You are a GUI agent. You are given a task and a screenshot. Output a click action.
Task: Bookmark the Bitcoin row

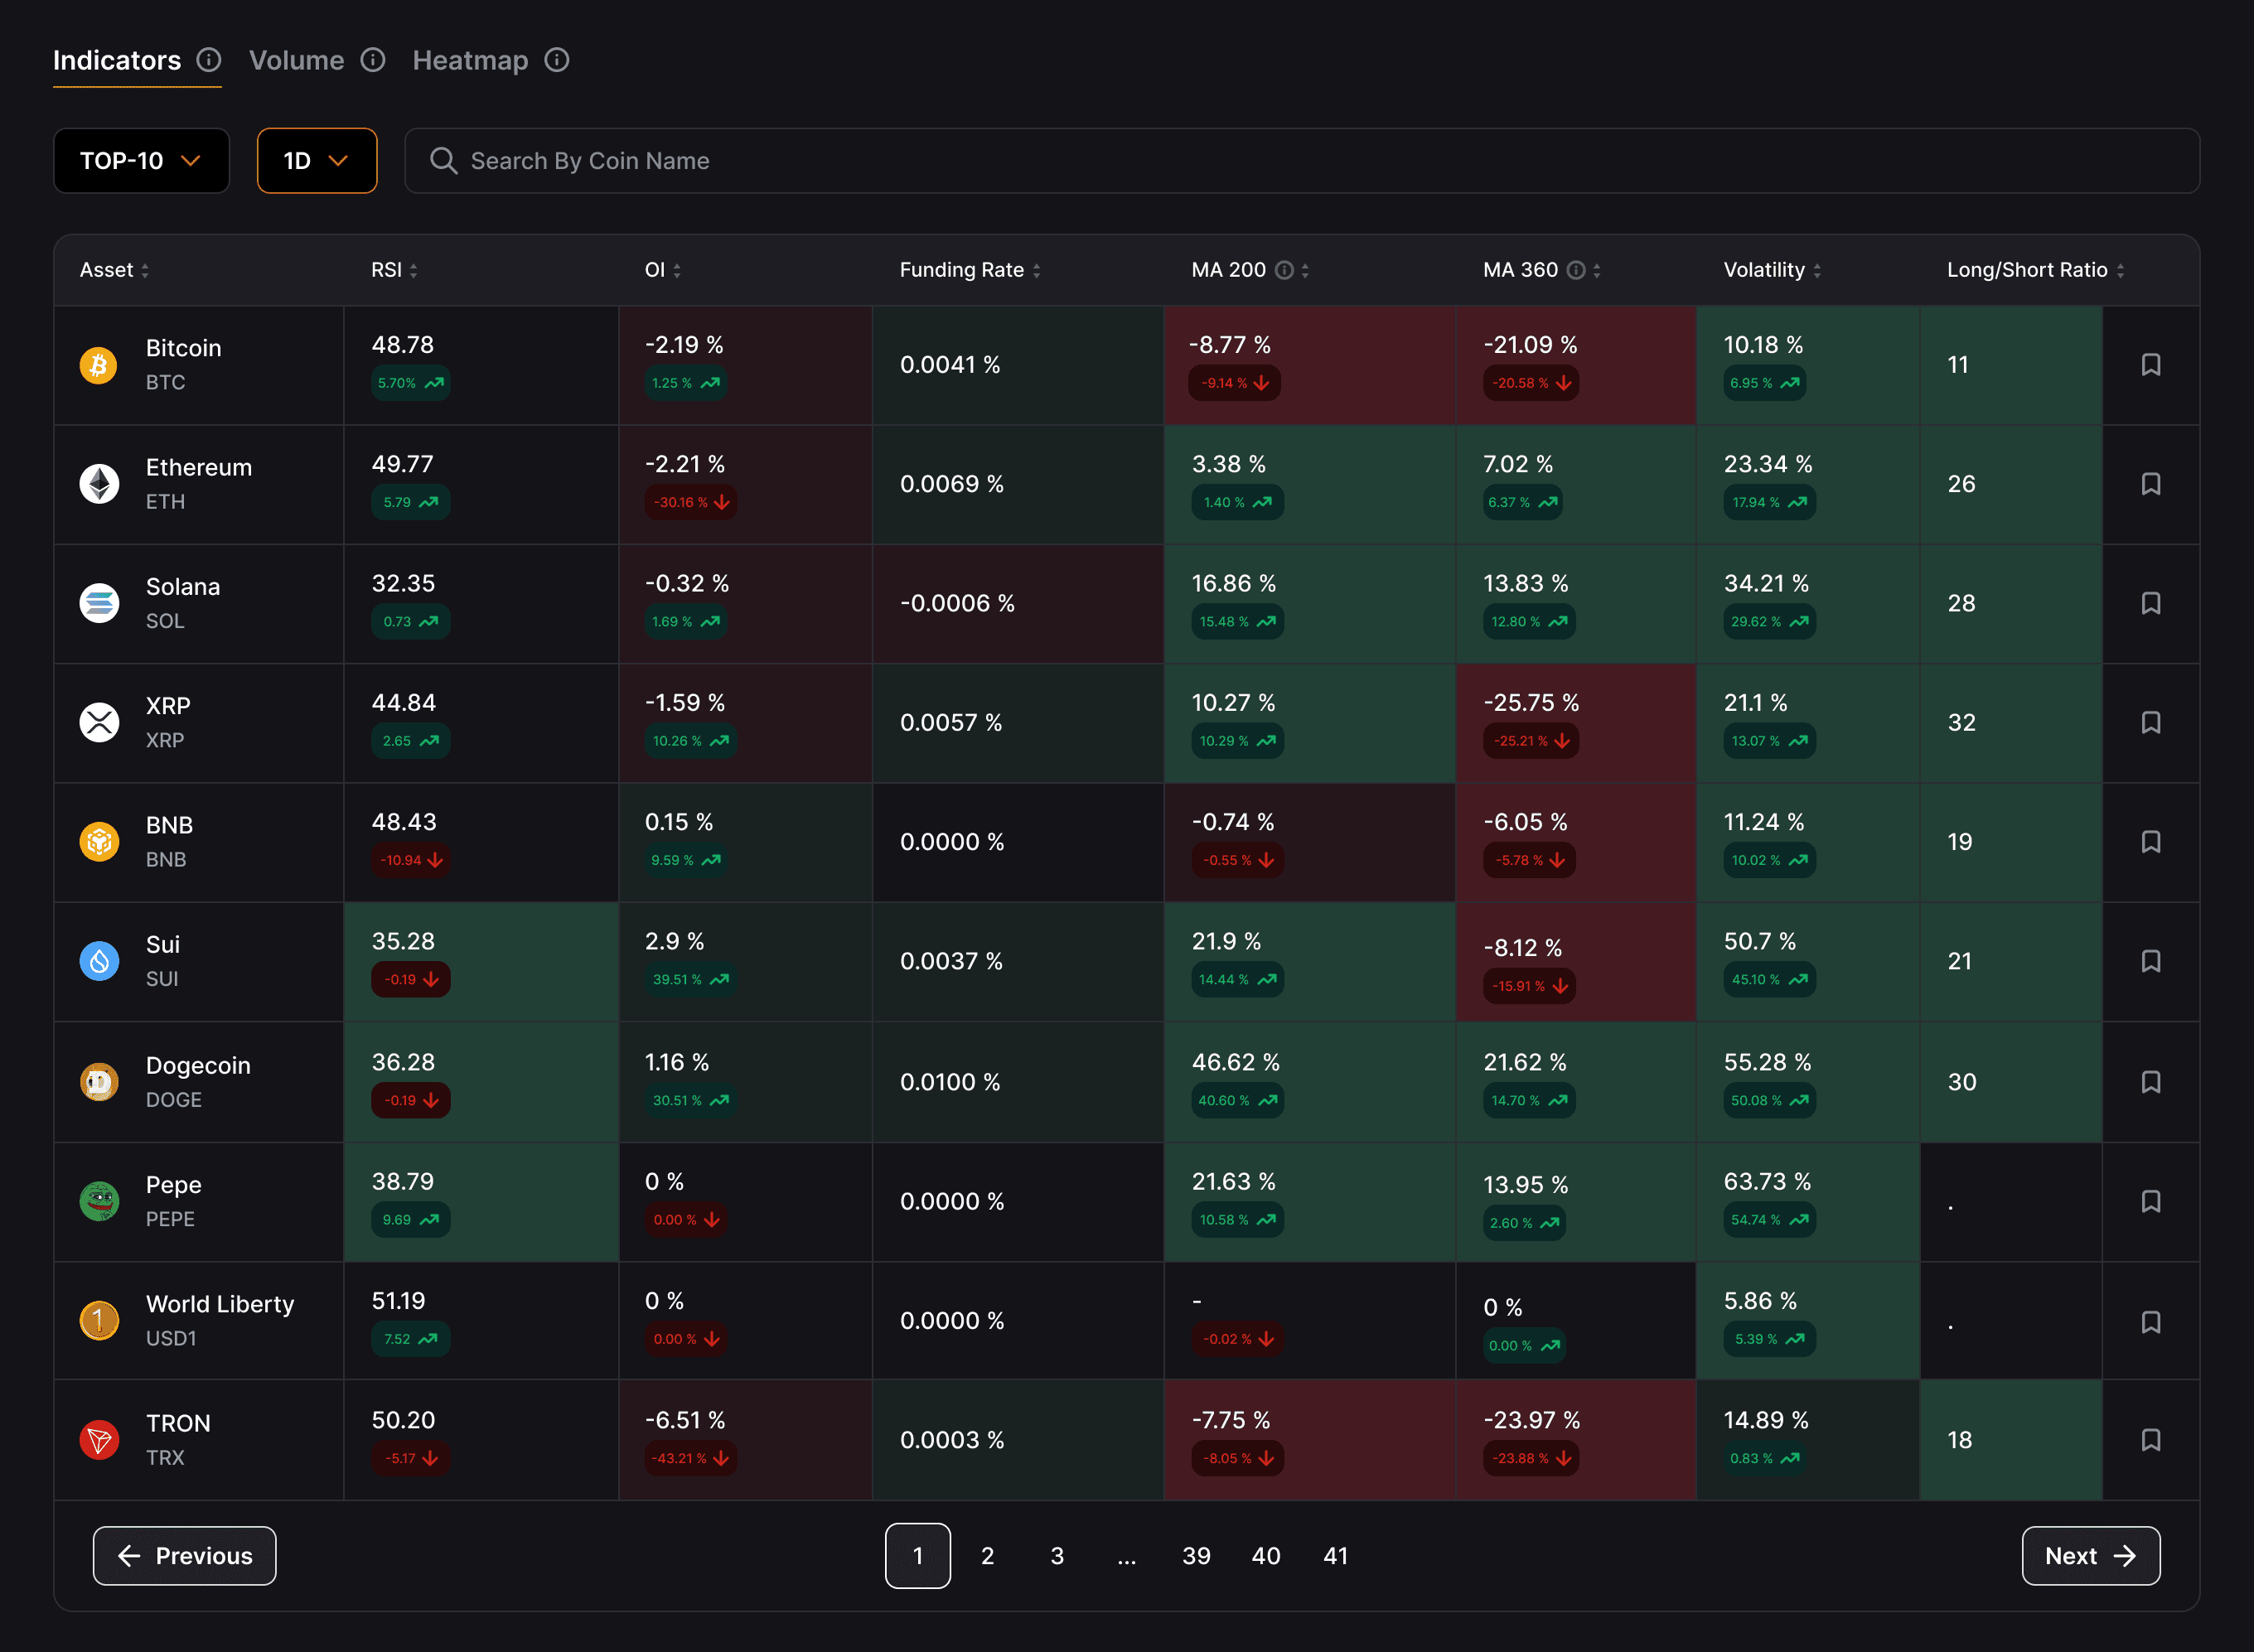[x=2151, y=365]
